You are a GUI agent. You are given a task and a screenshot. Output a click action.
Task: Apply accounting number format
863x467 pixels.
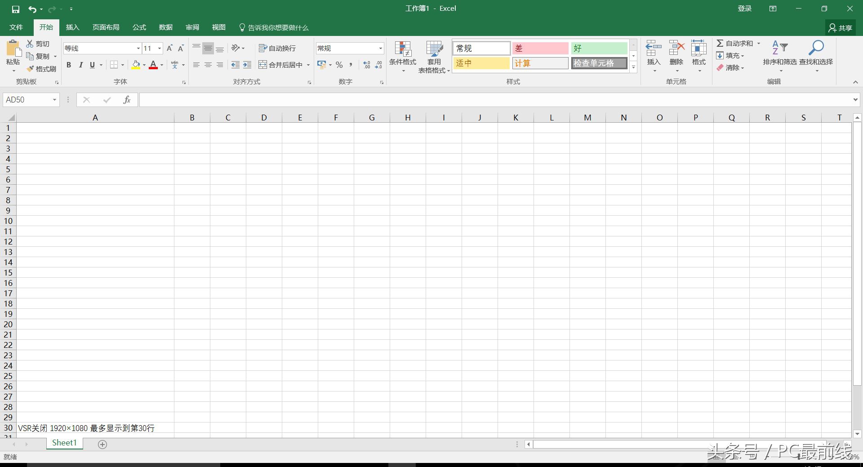(321, 65)
